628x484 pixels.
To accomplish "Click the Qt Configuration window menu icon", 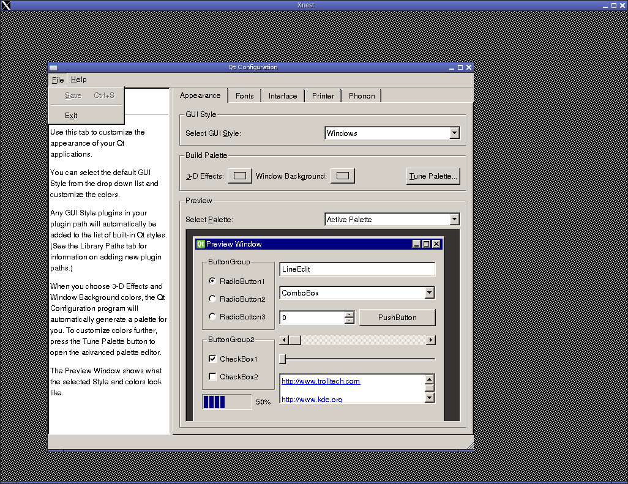I will pos(53,68).
